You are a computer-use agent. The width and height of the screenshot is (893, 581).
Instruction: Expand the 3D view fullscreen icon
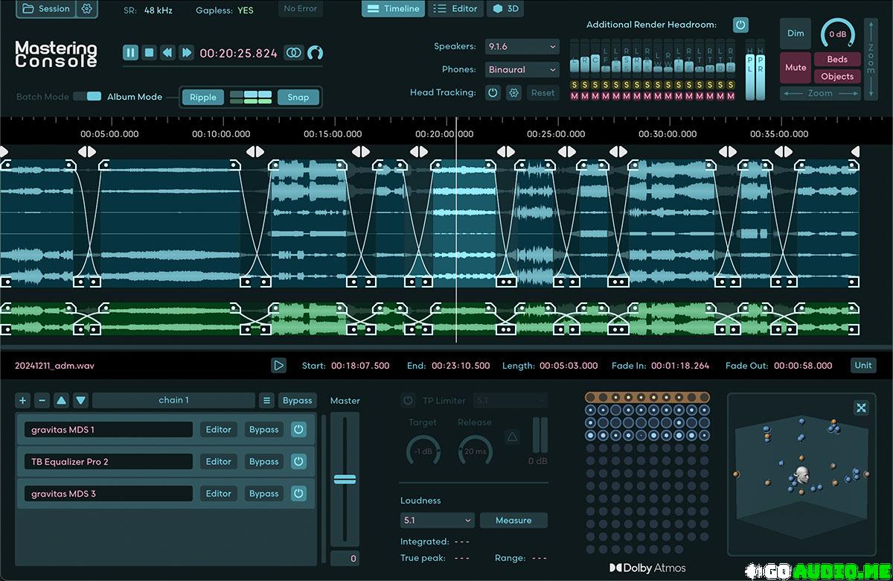click(861, 407)
